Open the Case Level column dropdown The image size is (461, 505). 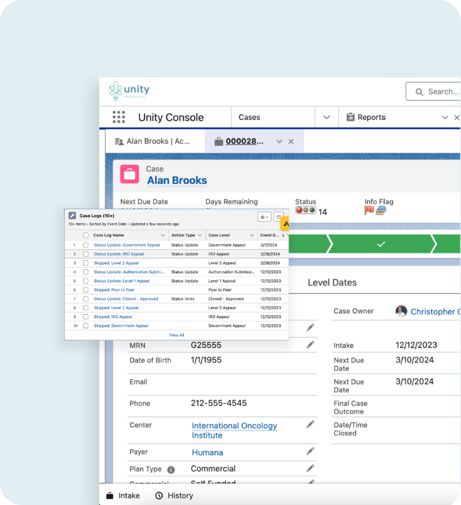coord(252,235)
